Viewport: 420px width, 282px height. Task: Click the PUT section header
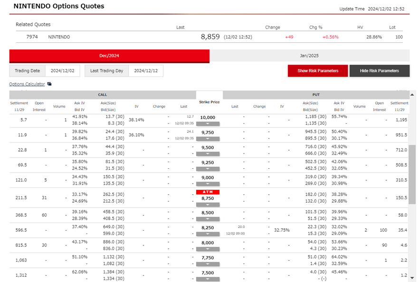316,95
